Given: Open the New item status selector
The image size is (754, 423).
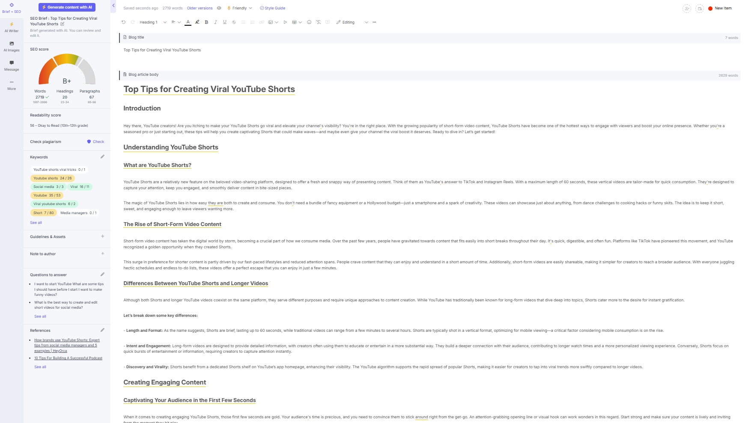Looking at the screenshot, I should [x=720, y=8].
